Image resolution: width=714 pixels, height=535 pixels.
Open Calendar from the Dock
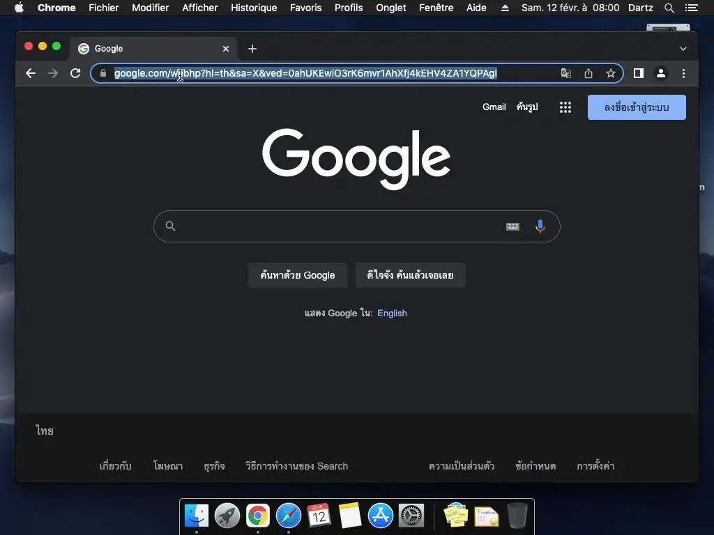point(319,515)
